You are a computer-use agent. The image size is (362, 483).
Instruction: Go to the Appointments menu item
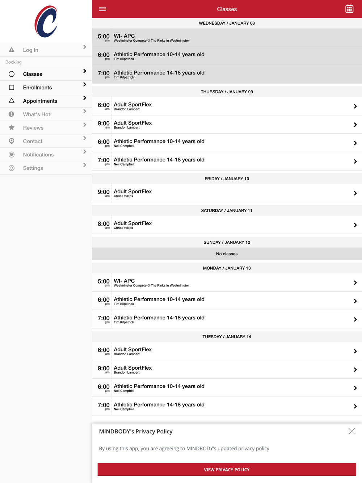(x=40, y=101)
